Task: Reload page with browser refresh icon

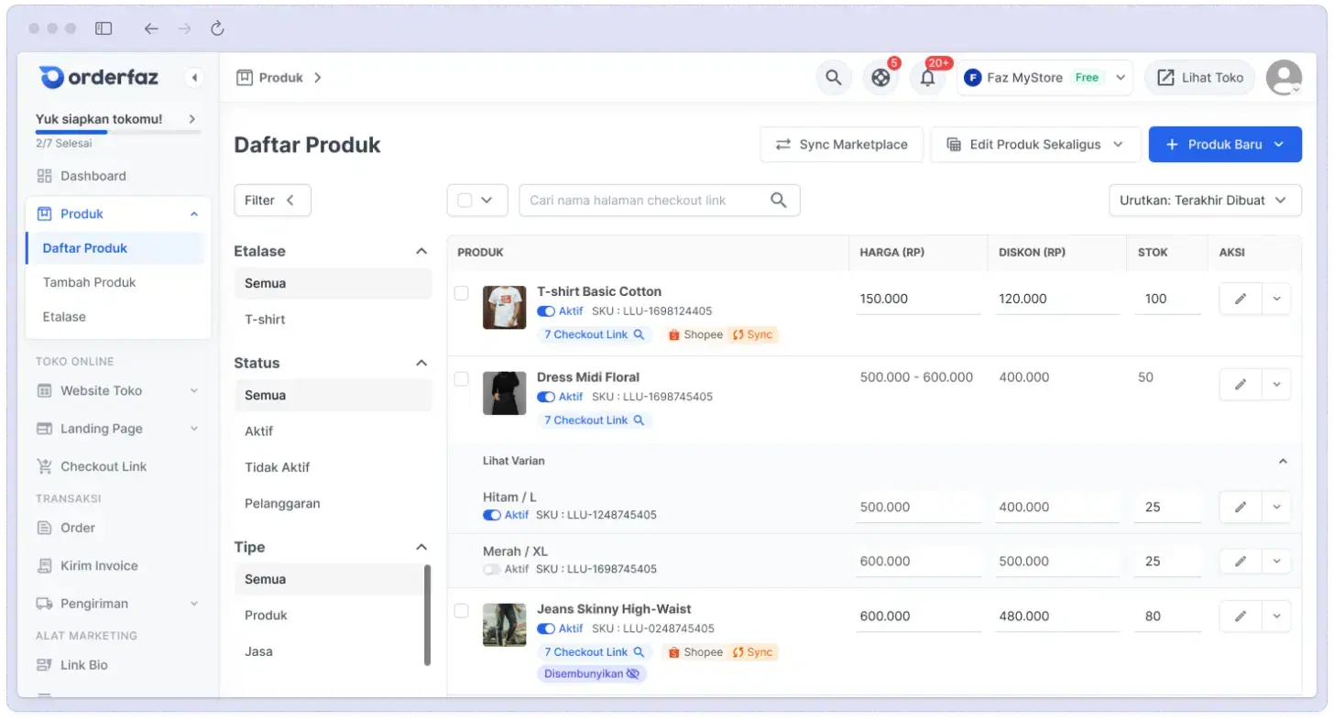Action: pos(217,28)
